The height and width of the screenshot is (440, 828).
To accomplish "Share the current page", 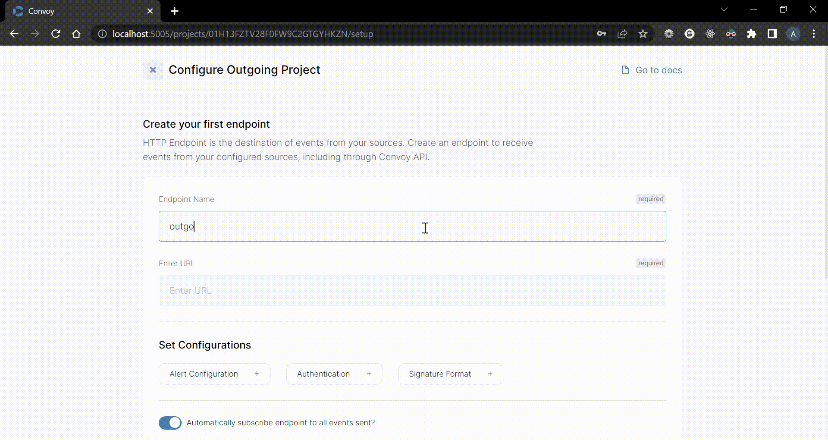I will pos(623,34).
